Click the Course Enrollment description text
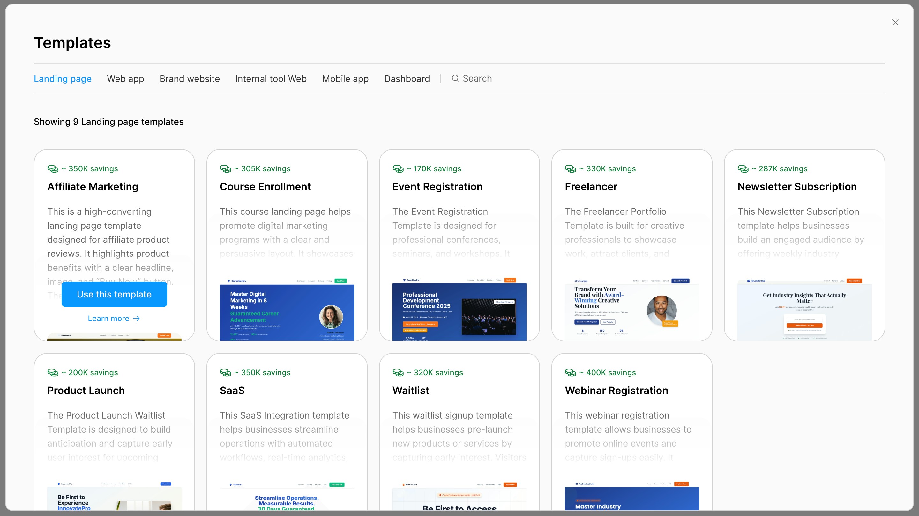Image resolution: width=919 pixels, height=516 pixels. [x=287, y=233]
